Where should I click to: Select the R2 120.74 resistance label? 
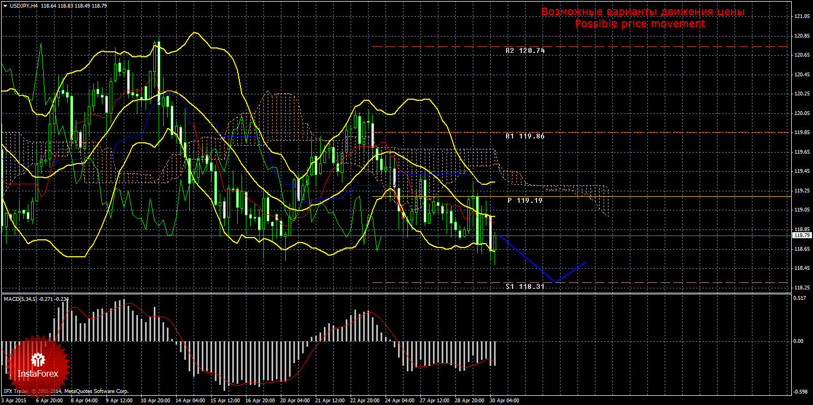[x=525, y=50]
